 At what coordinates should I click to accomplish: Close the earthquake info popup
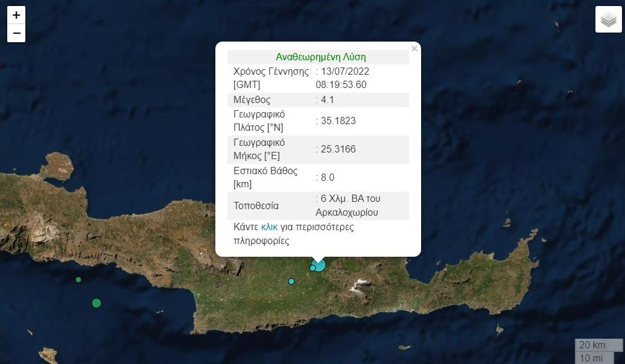point(414,49)
